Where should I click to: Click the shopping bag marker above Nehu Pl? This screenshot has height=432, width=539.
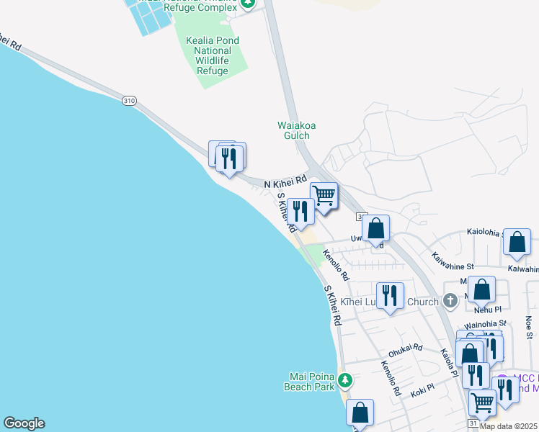(481, 290)
